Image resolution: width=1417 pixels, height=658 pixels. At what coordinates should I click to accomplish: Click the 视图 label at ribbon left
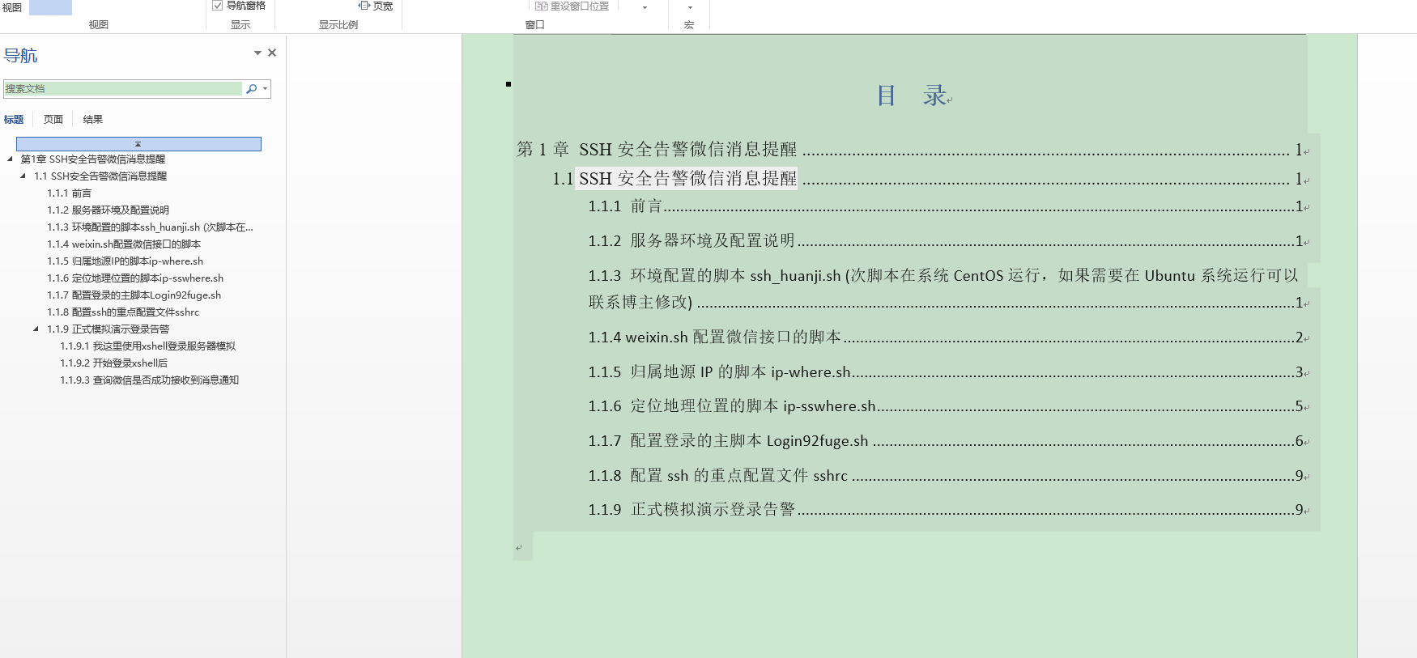click(12, 7)
